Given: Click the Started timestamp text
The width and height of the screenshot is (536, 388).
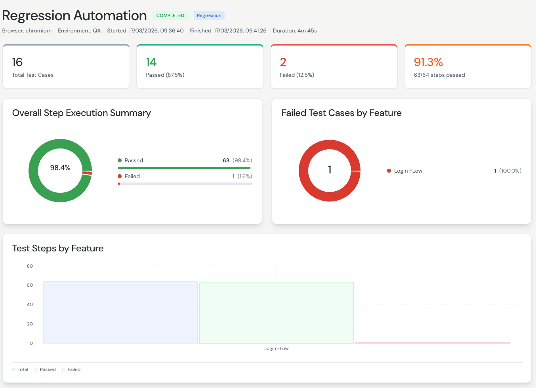Looking at the screenshot, I should click(145, 30).
